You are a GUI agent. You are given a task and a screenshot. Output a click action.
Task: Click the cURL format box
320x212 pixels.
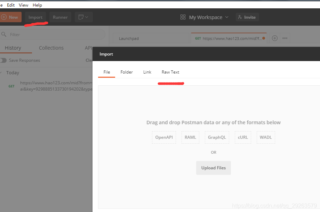click(x=243, y=137)
